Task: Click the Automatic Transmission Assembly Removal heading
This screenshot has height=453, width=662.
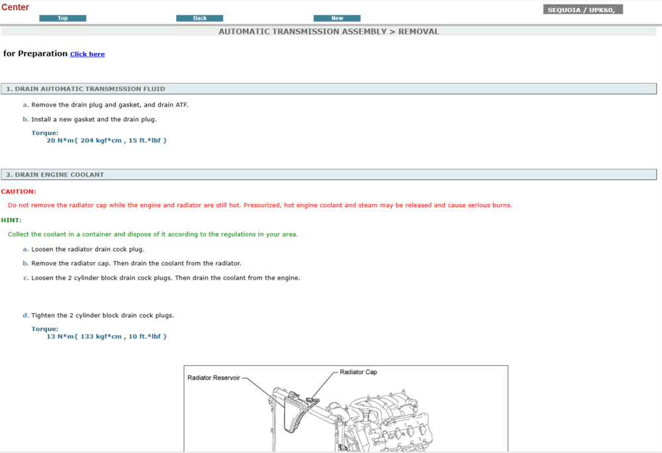Action: pos(328,31)
